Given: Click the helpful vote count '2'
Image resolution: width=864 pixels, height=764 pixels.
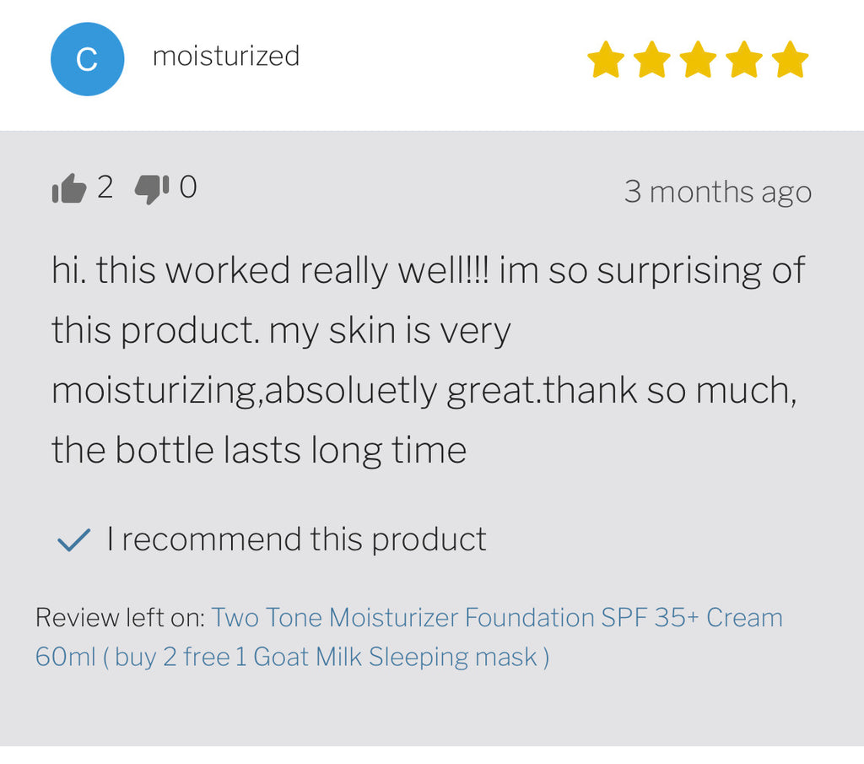Looking at the screenshot, I should pos(105,187).
